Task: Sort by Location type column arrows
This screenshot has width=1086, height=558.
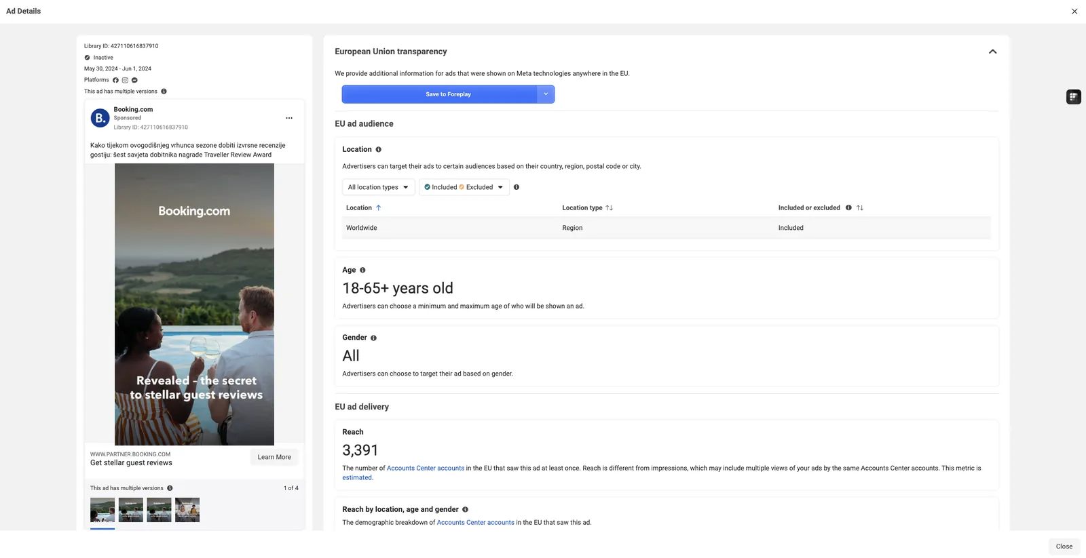Action: (610, 208)
